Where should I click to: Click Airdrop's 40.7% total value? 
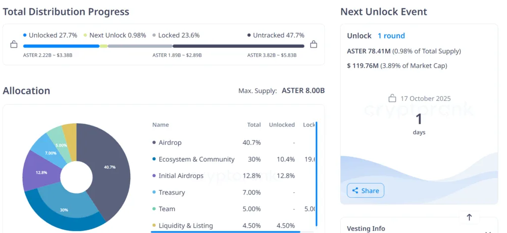[252, 142]
